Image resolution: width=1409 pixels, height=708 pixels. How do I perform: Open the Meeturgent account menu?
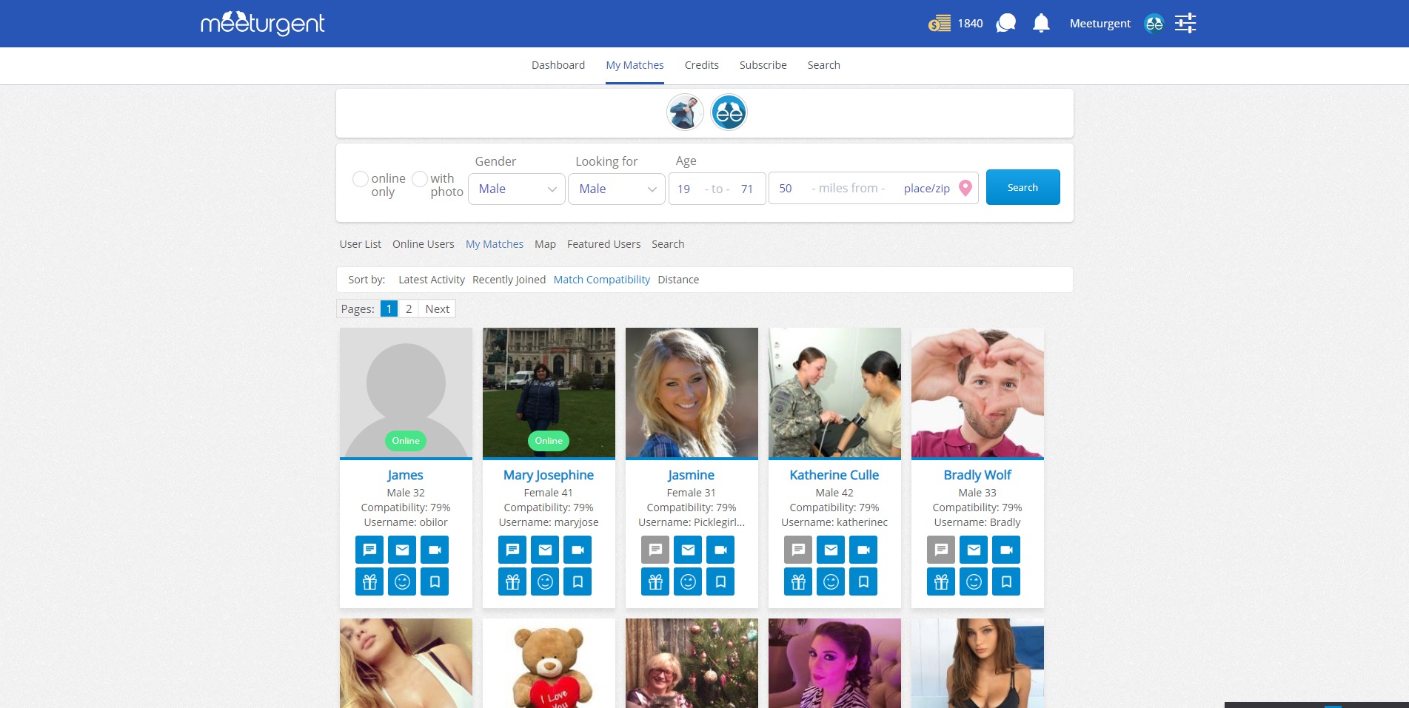[x=1100, y=24]
